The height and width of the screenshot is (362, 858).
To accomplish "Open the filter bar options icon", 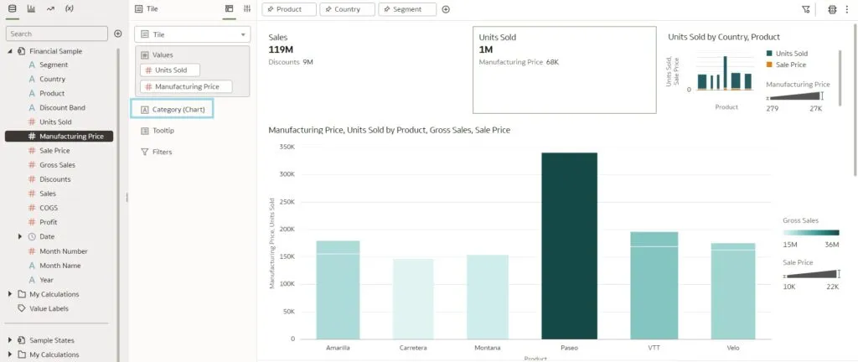I will click(x=806, y=9).
